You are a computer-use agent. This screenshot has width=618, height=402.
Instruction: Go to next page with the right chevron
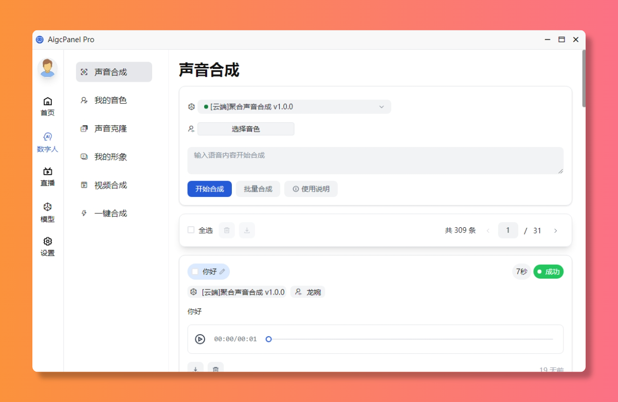pyautogui.click(x=556, y=230)
